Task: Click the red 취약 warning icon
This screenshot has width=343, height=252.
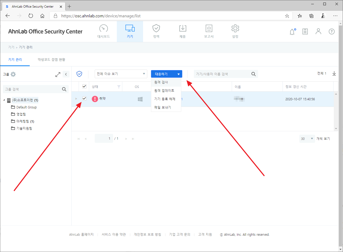Action: coord(95,99)
